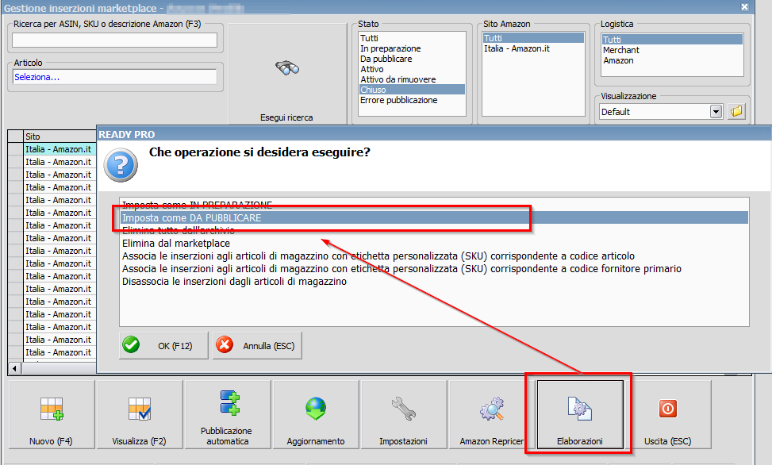
Task: Select Errore pubblicazione status
Action: (x=412, y=100)
